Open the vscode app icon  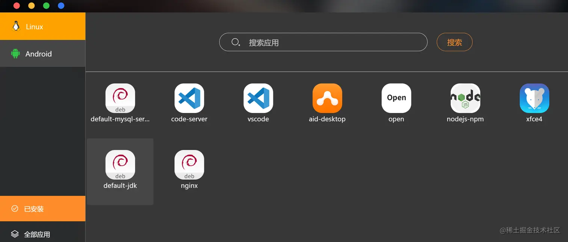pos(258,98)
